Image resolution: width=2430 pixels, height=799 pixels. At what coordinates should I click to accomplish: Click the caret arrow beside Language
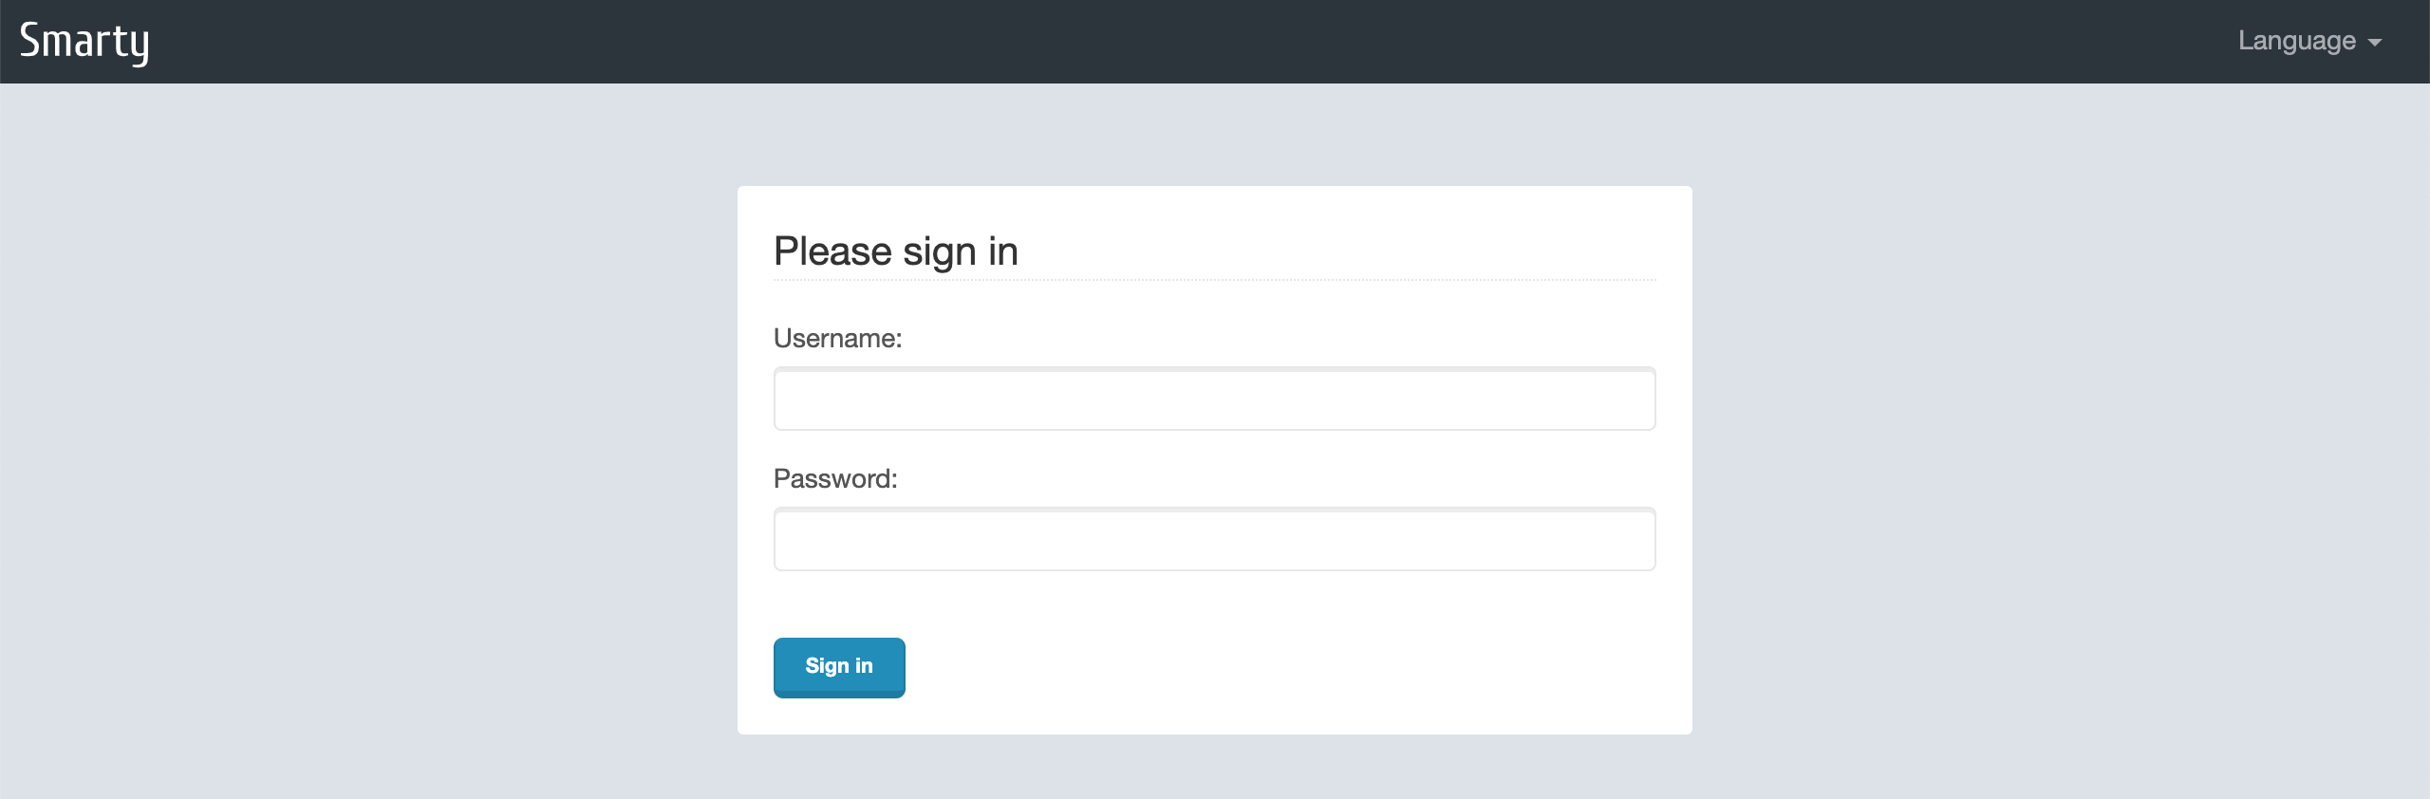[x=2375, y=43]
